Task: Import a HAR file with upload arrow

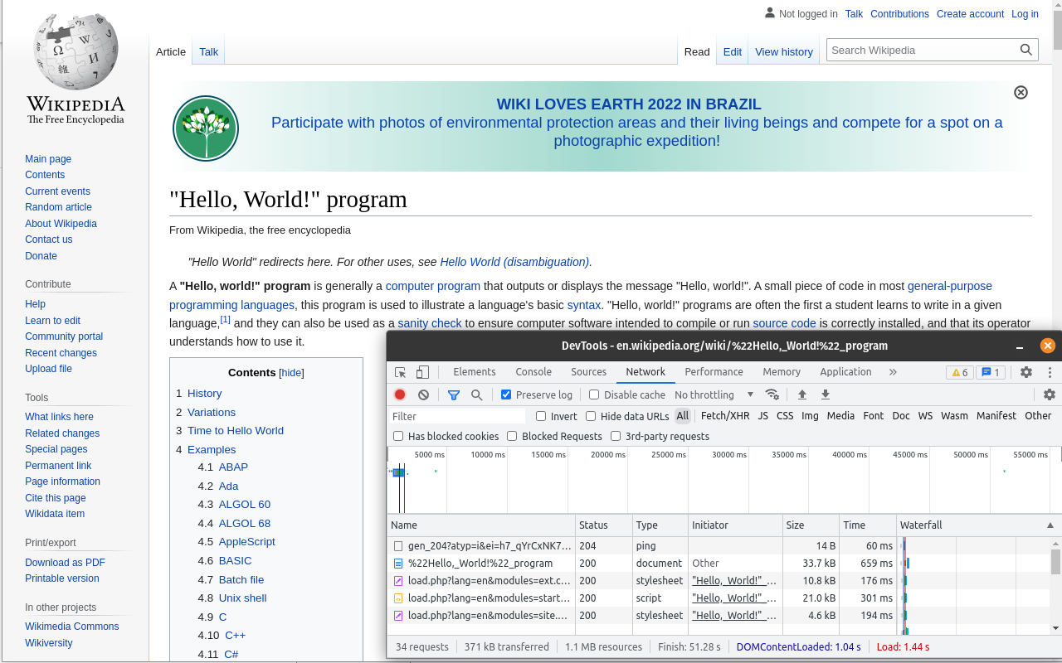Action: (x=802, y=395)
